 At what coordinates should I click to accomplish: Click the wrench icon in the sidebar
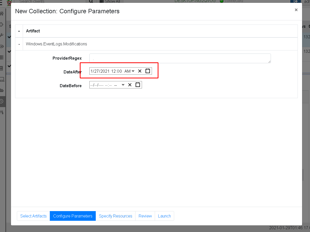(x=2, y=35)
